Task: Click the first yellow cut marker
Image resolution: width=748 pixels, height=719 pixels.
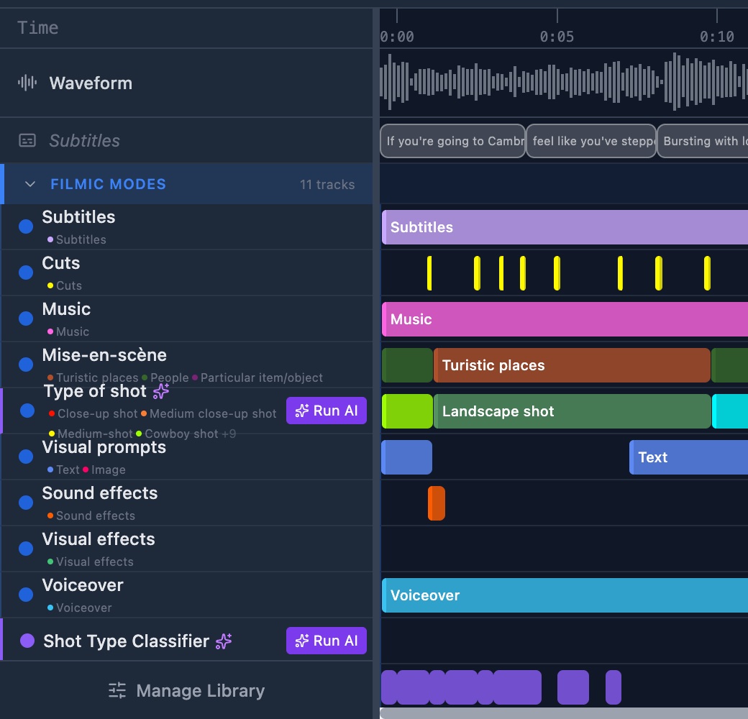Action: (429, 273)
